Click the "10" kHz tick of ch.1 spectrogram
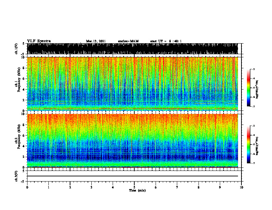This screenshot has height=210, width=272. [24, 57]
